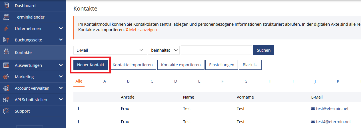Click Frau in the test4@etermin.net row

point(125,122)
